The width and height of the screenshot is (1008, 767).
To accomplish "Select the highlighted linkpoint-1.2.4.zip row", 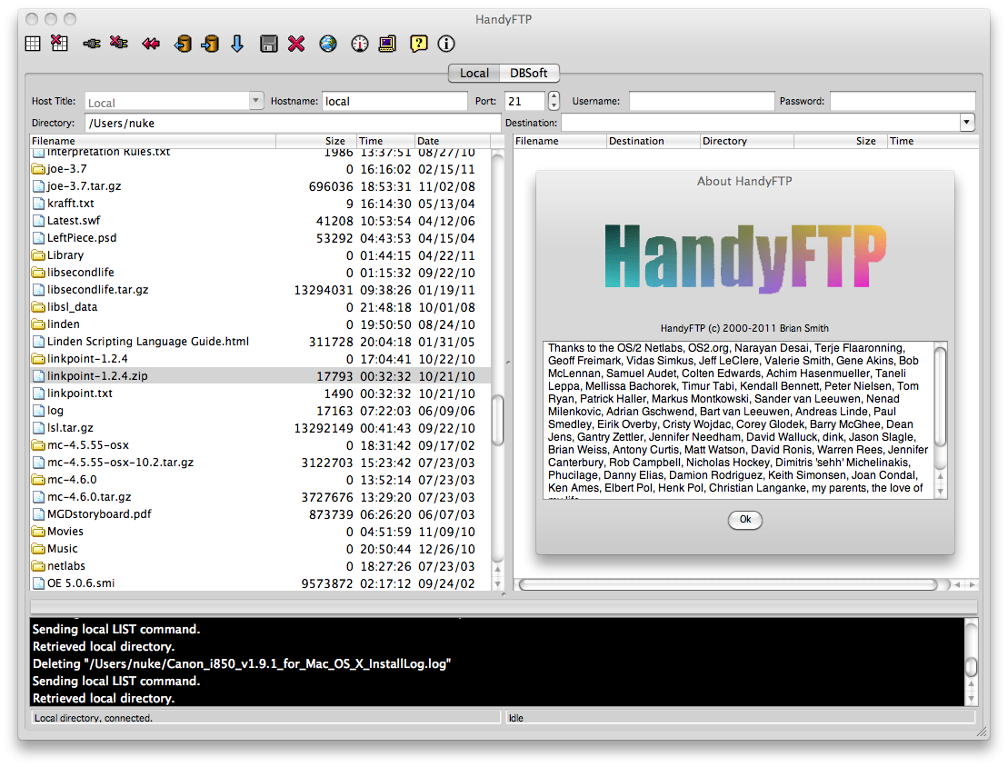I will (x=260, y=376).
